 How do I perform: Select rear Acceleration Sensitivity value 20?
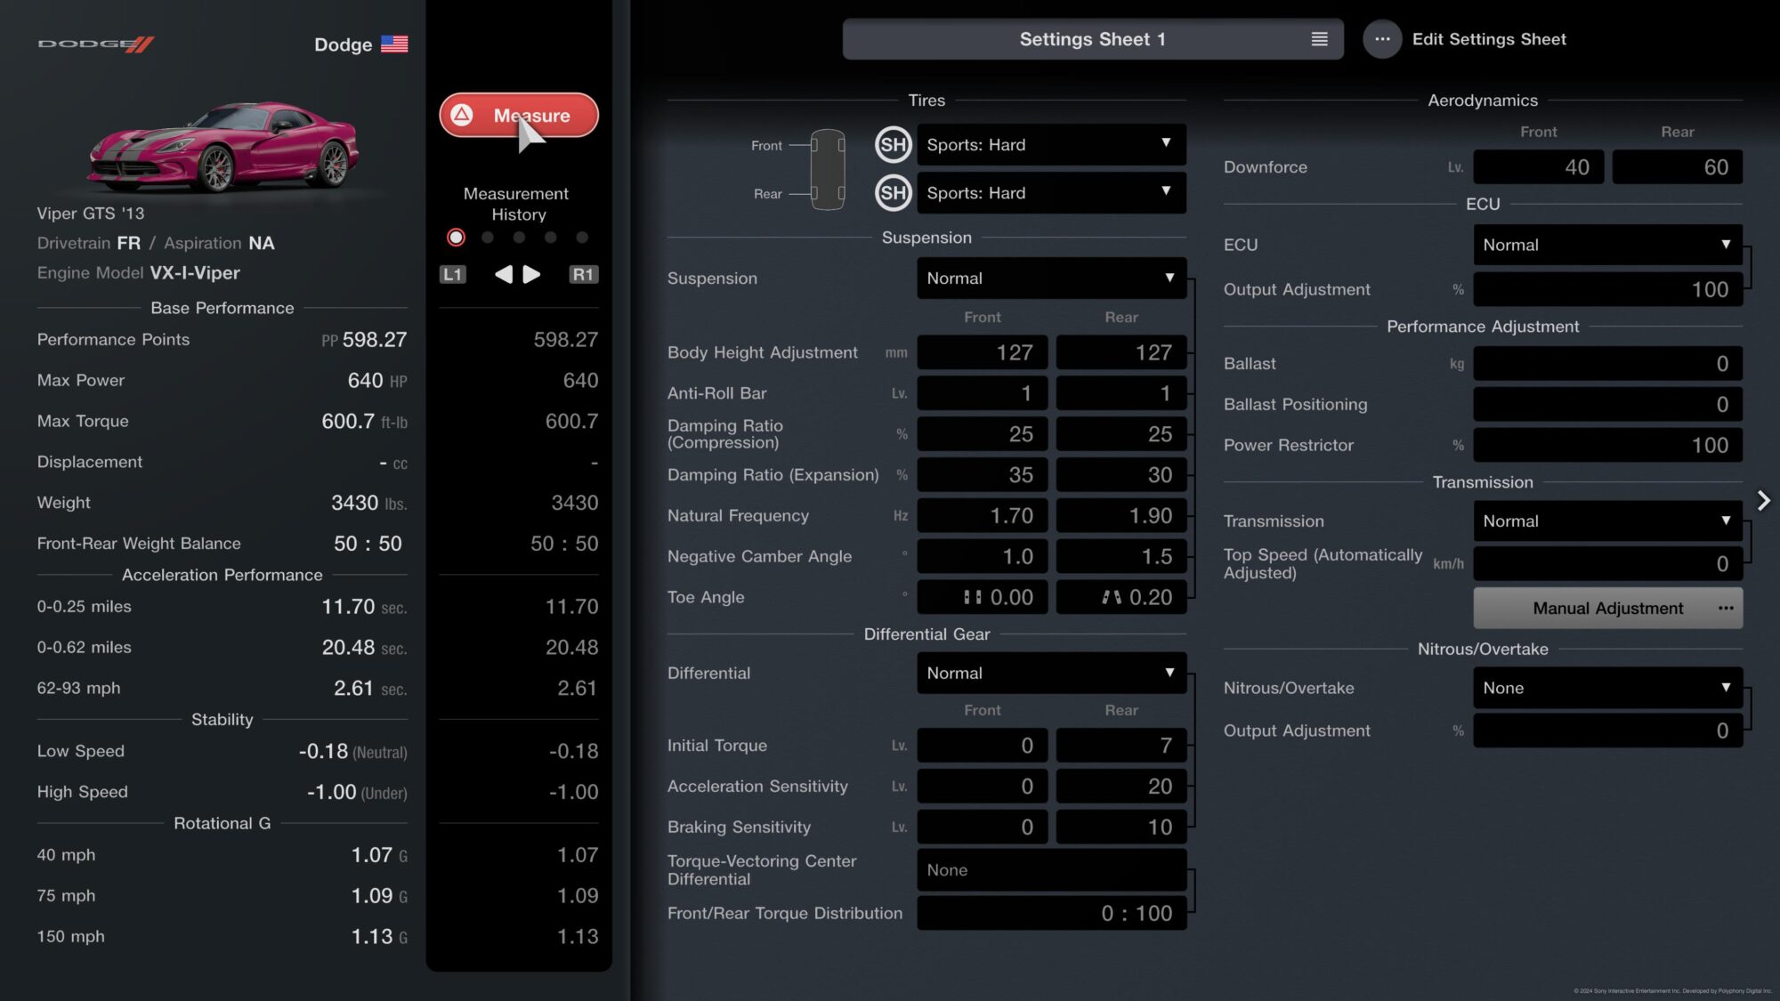[1121, 787]
